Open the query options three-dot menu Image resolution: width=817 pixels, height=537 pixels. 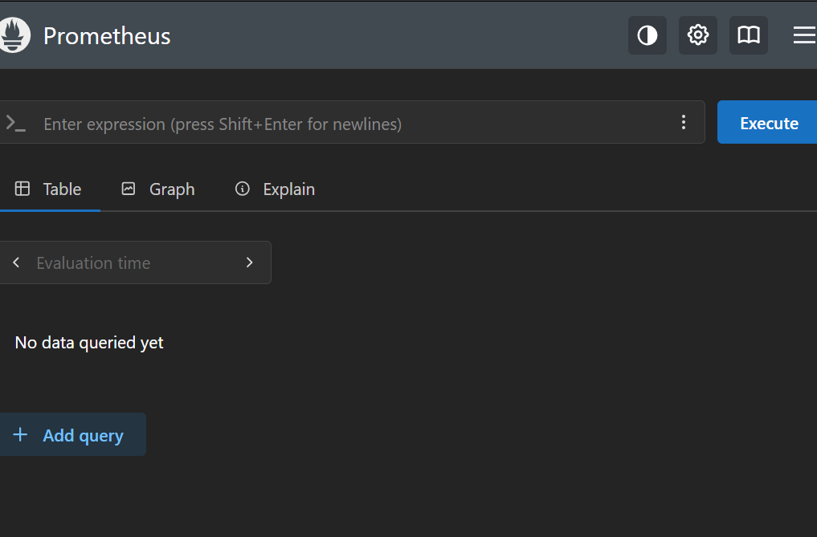683,122
